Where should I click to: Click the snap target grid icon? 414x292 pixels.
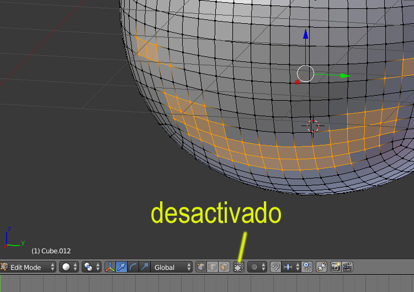[307, 267]
